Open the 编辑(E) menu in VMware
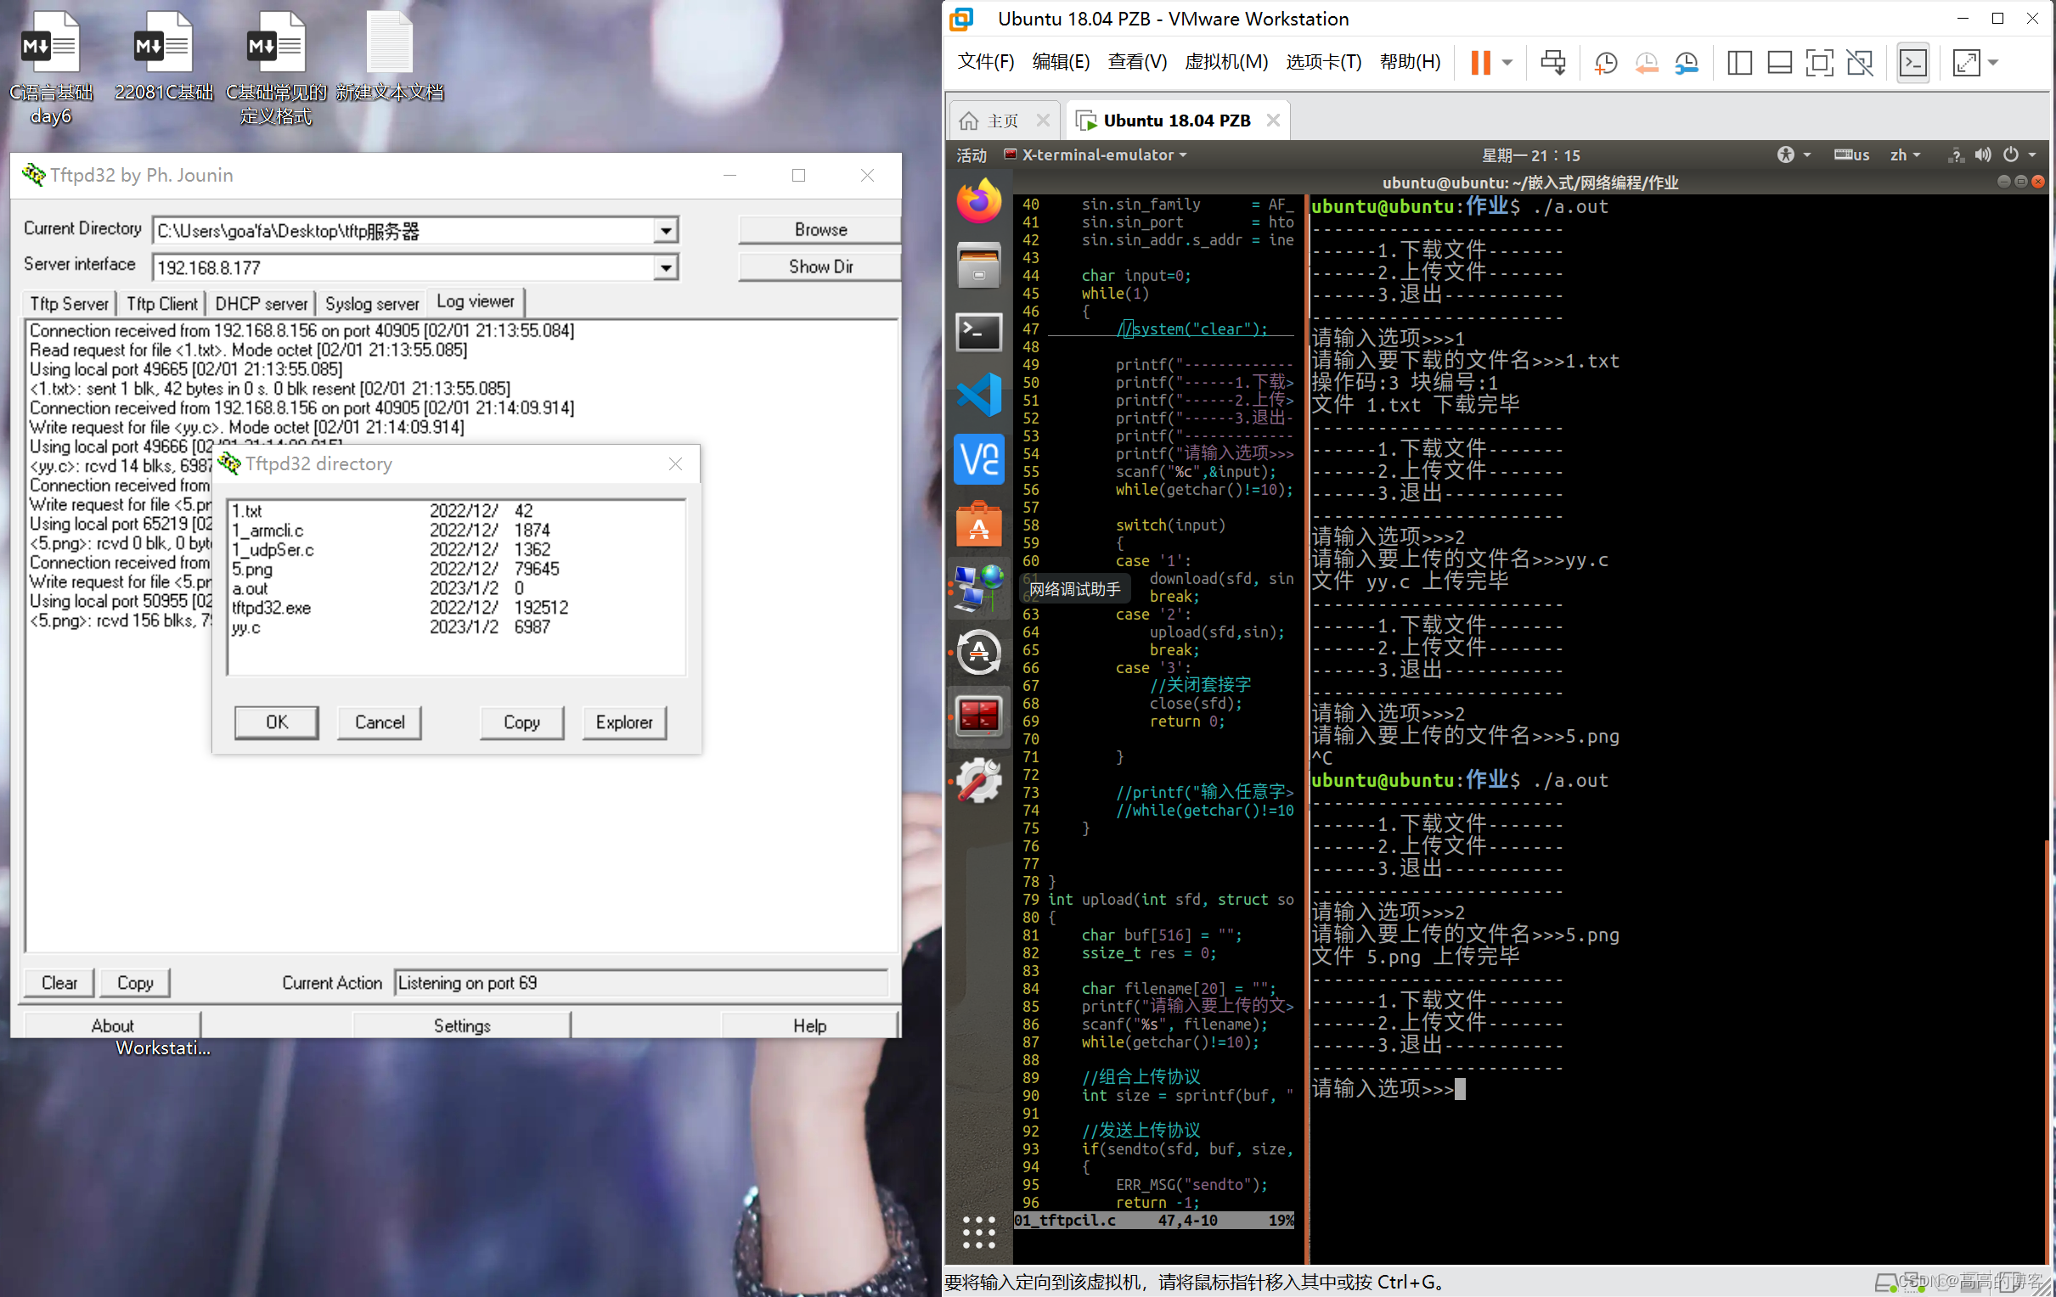Image resolution: width=2056 pixels, height=1297 pixels. pos(1061,61)
